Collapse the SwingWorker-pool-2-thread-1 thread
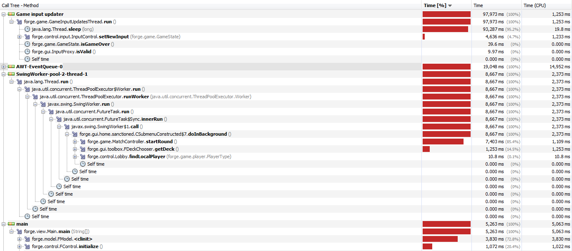Viewport: 572px width, 251px height. click(4, 74)
